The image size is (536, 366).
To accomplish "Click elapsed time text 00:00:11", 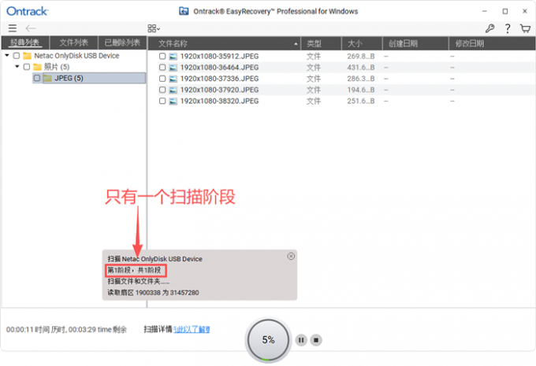I will coord(20,330).
